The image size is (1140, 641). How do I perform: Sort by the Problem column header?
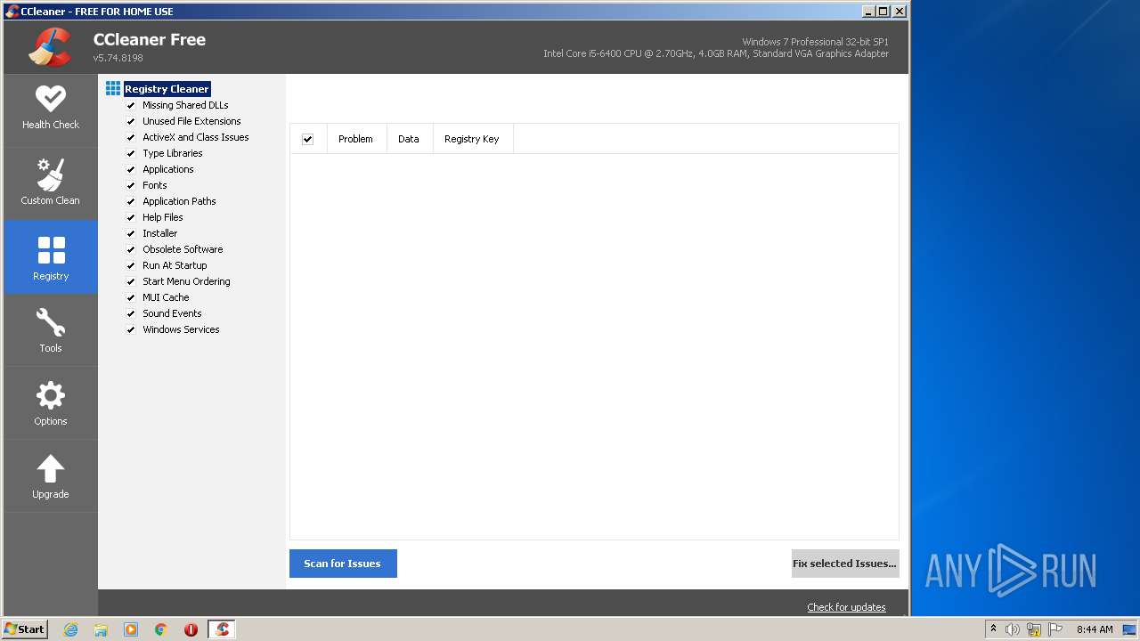click(355, 139)
